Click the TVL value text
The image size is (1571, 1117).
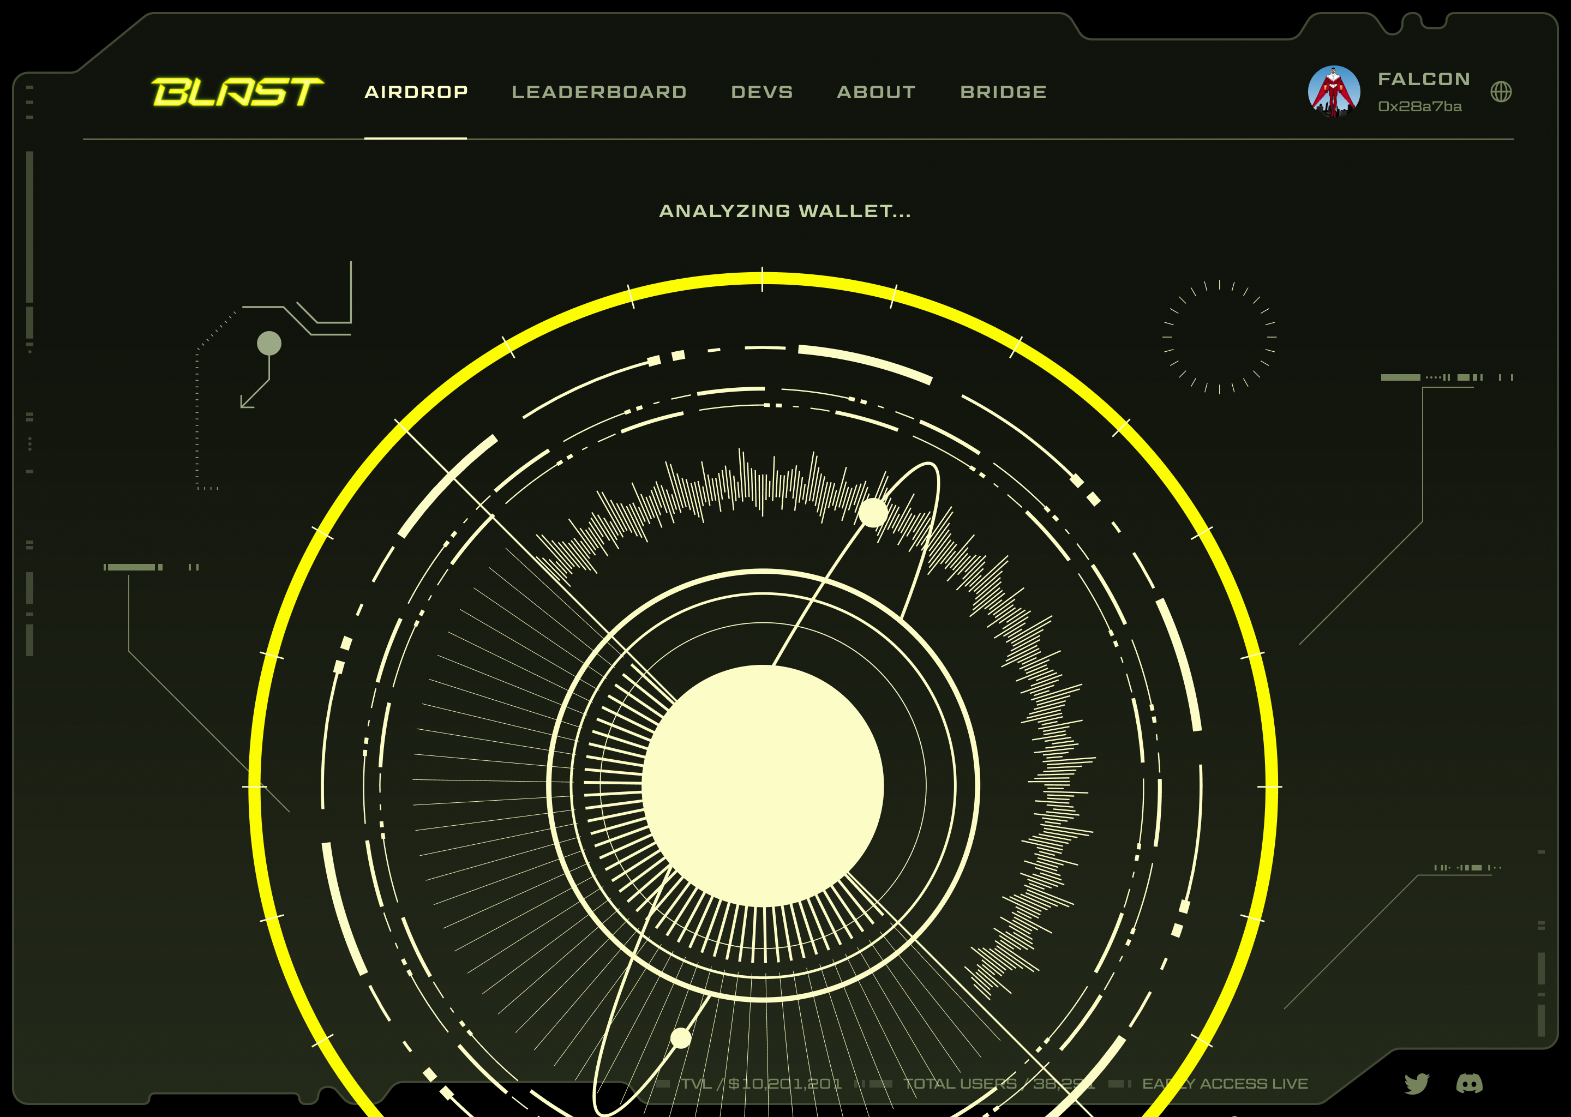[x=761, y=1083]
